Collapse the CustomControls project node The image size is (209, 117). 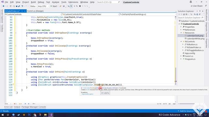point(179,24)
